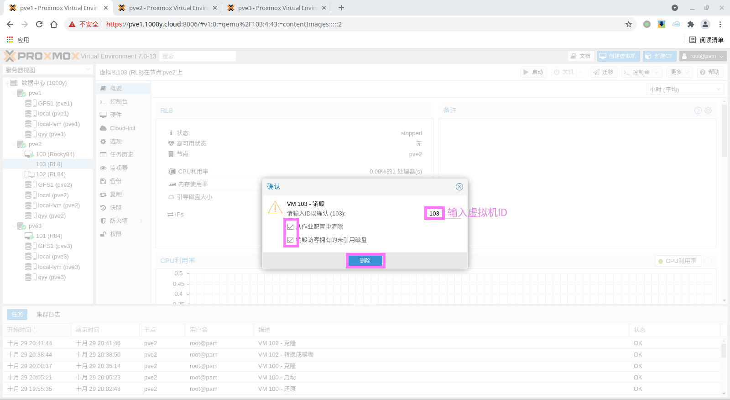
Task: Toggle purge from job configurations checkbox
Action: click(x=290, y=226)
